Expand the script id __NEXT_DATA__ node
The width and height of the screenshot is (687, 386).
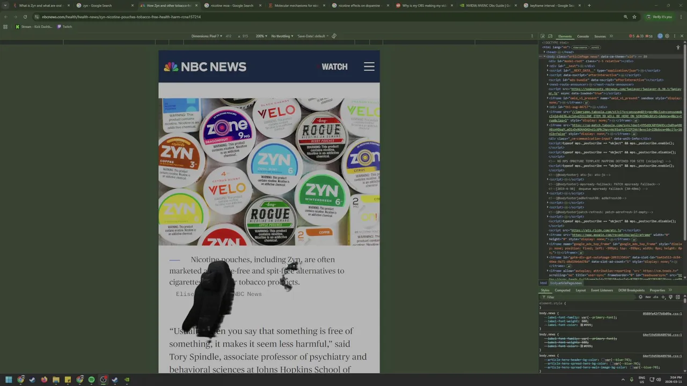point(547,70)
